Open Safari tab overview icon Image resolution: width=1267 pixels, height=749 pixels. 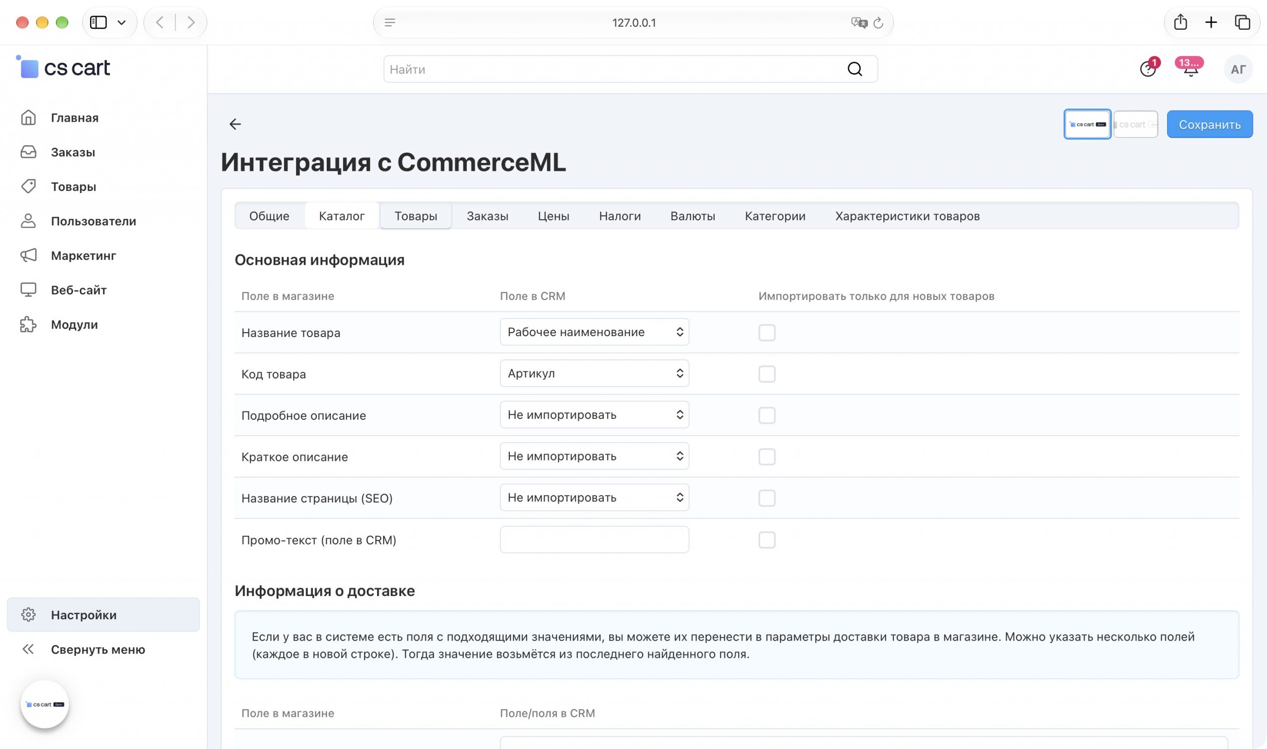(1242, 22)
